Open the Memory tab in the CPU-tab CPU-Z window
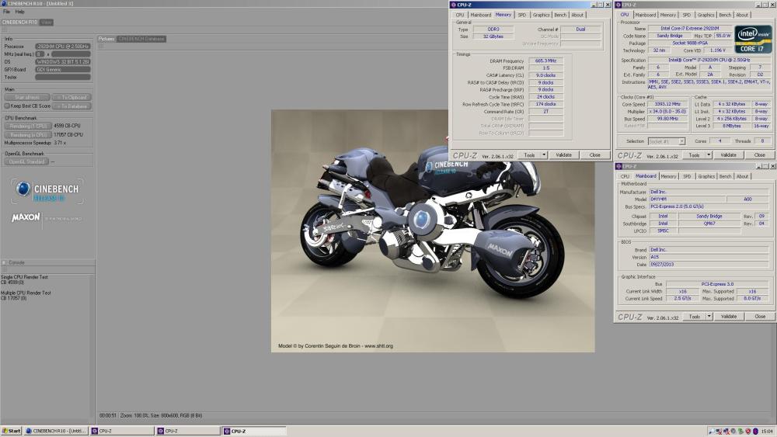777x437 pixels. (667, 15)
